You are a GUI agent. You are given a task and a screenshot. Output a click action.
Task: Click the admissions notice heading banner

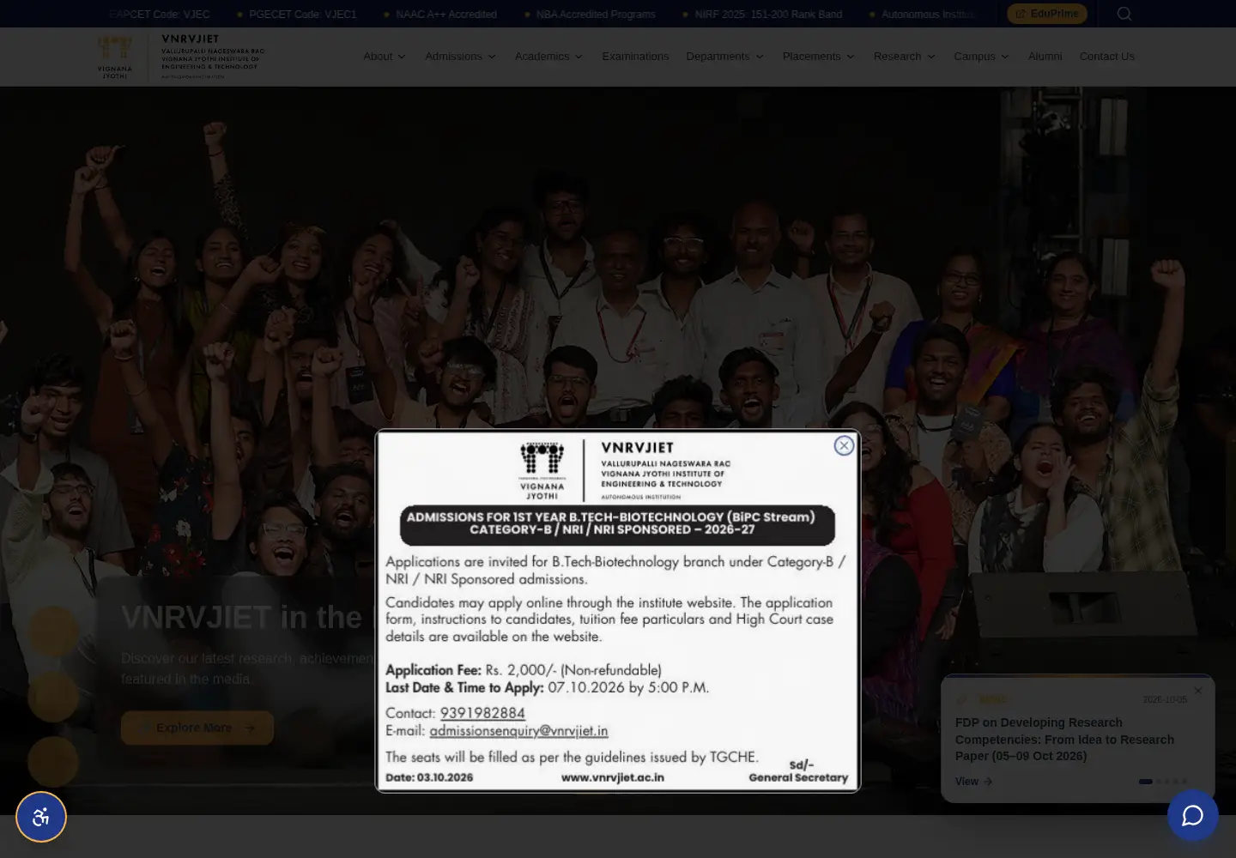[x=617, y=524]
